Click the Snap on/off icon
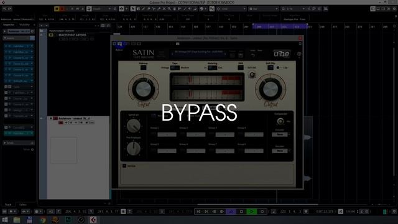398x224 pixels. pyautogui.click(x=212, y=9)
